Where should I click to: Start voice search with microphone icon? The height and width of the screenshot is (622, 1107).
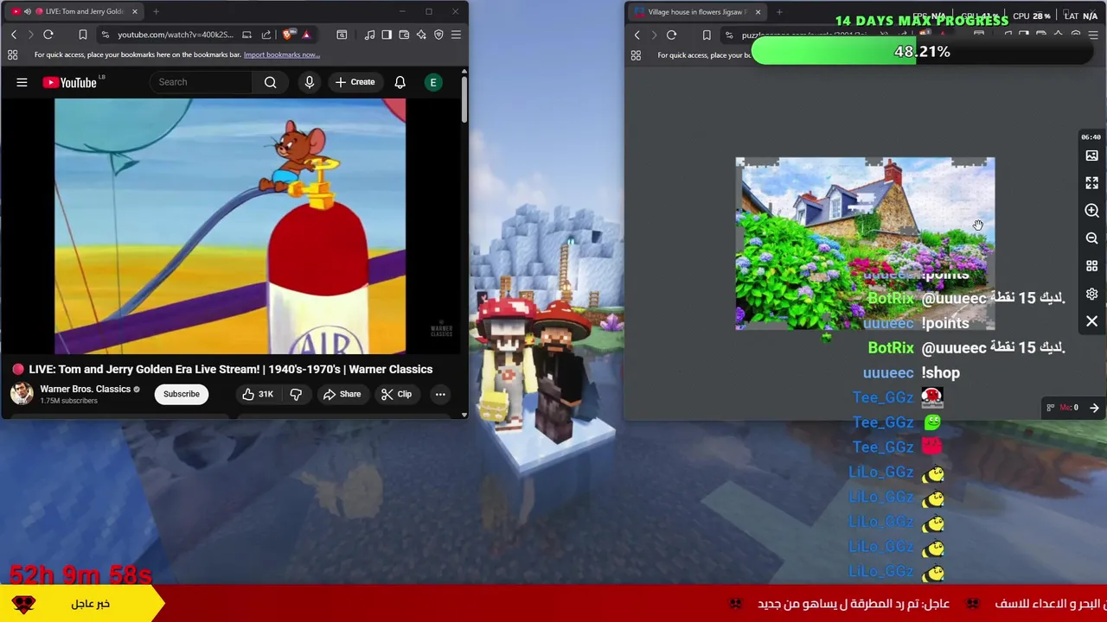(x=309, y=82)
